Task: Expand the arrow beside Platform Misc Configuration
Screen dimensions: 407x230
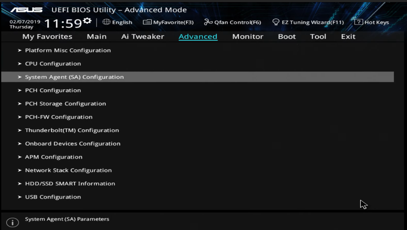Action: (20, 50)
